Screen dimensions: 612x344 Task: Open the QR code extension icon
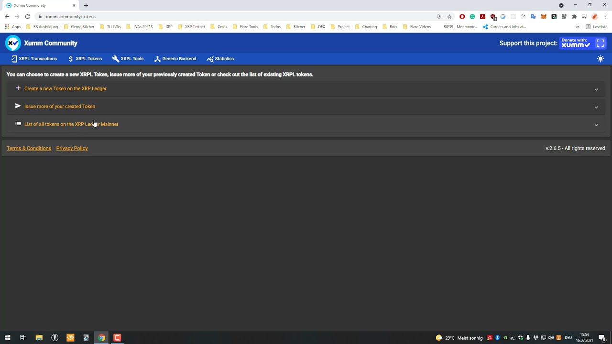tap(564, 17)
